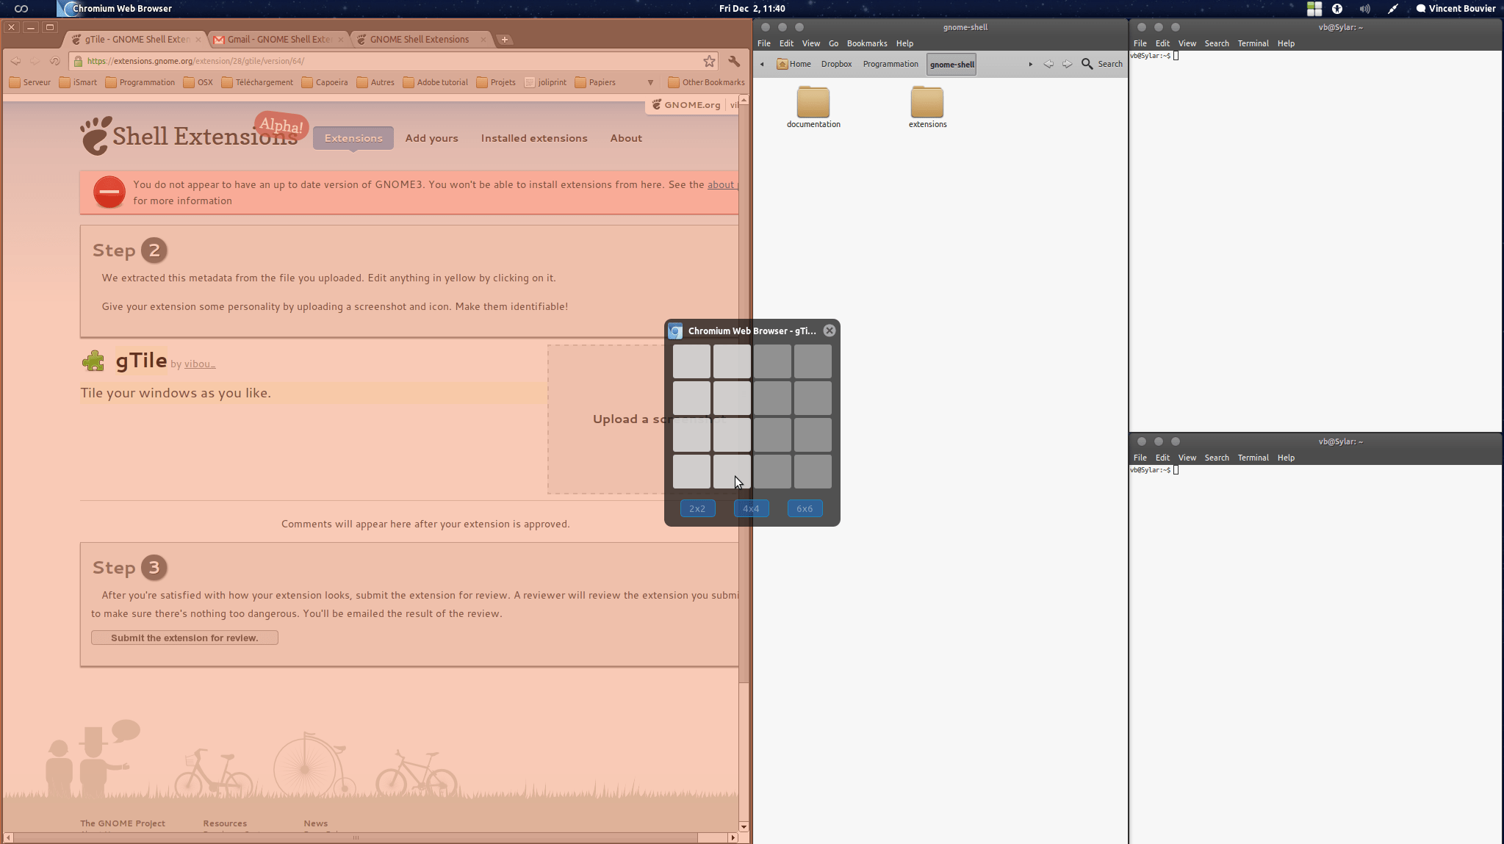
Task: Click Chromium's forward arrow icon
Action: (35, 61)
